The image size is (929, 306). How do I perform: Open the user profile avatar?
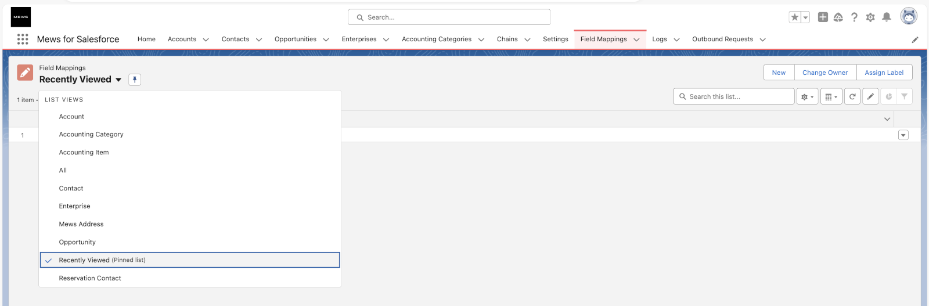pyautogui.click(x=909, y=16)
